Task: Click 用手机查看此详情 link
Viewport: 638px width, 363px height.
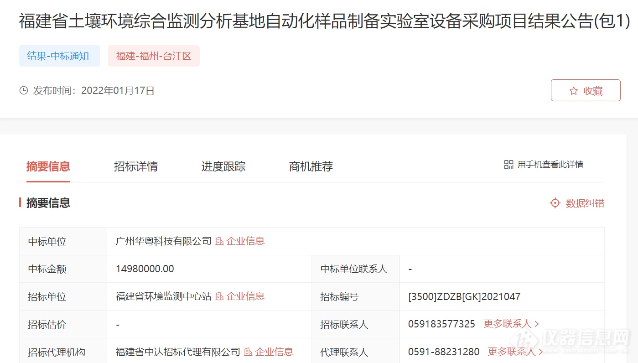Action: tap(550, 165)
